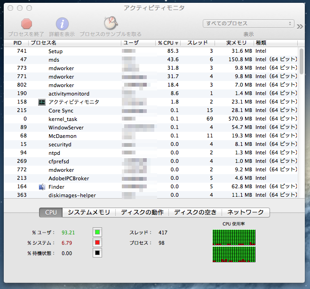Sort by the PID column header
This screenshot has height=289, width=310.
[x=16, y=43]
